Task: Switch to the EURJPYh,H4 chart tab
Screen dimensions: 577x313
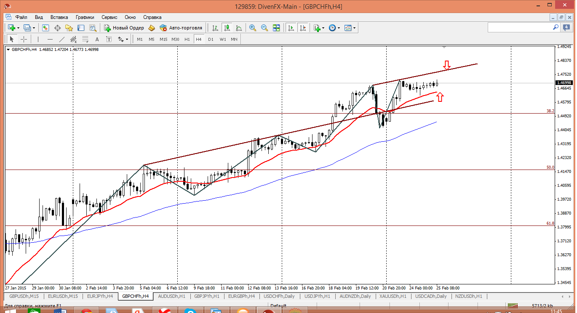Action: [100, 296]
